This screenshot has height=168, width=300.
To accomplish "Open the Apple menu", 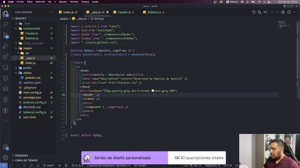I will (4, 2).
